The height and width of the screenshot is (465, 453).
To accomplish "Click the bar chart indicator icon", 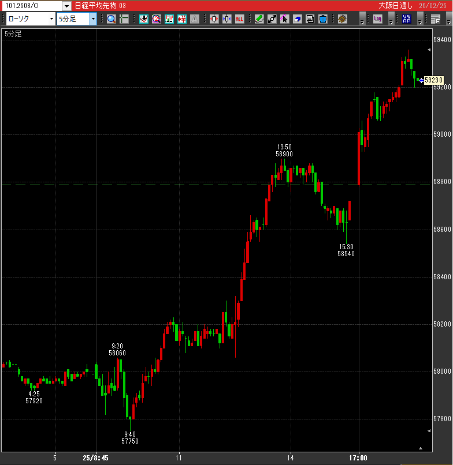I will [169, 19].
